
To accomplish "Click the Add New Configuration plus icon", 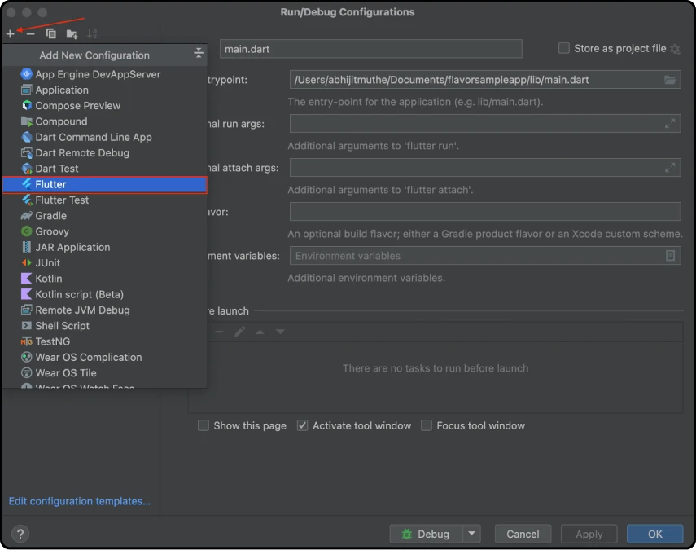I will tap(11, 33).
